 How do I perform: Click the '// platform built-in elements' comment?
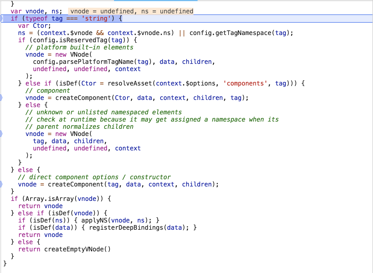[79, 47]
